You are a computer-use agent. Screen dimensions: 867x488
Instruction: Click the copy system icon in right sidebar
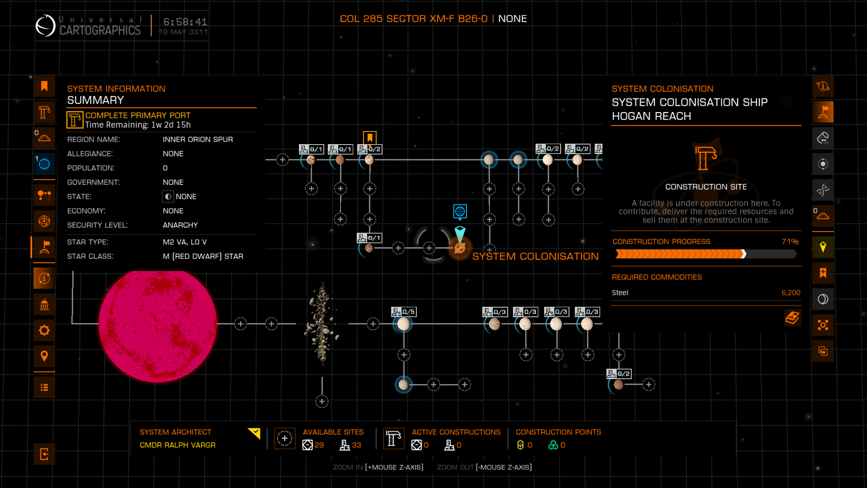click(x=823, y=351)
